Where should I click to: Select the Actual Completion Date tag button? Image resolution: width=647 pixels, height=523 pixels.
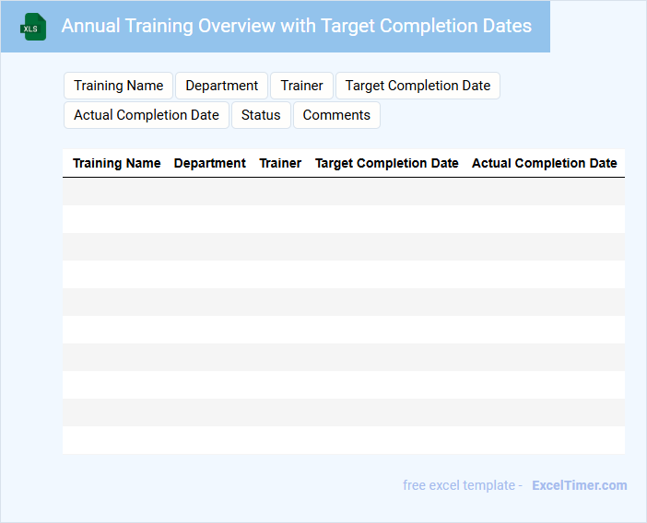(x=147, y=115)
